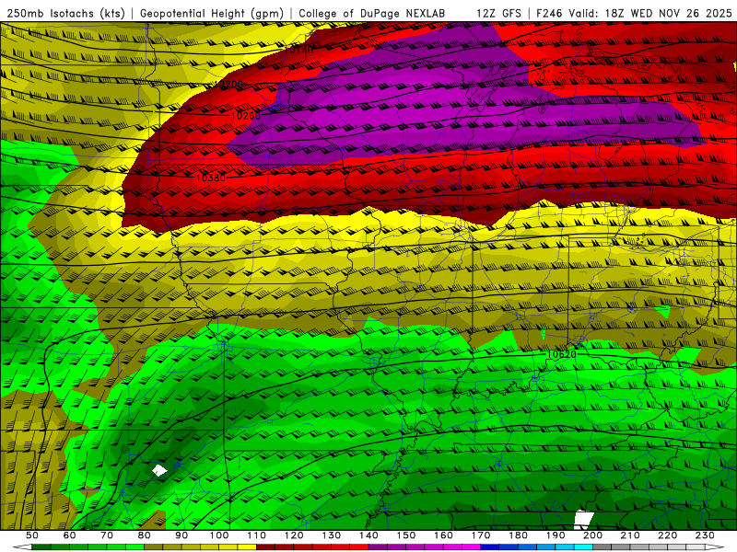Click the bright yellow swatch just before 110
This screenshot has height=552, width=737.
point(247,547)
